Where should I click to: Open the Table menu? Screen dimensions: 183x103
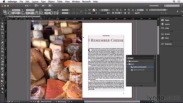pos(60,2)
